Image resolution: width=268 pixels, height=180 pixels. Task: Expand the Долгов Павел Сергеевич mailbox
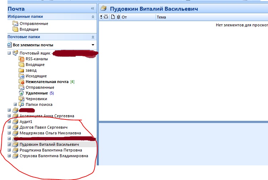tap(9, 127)
